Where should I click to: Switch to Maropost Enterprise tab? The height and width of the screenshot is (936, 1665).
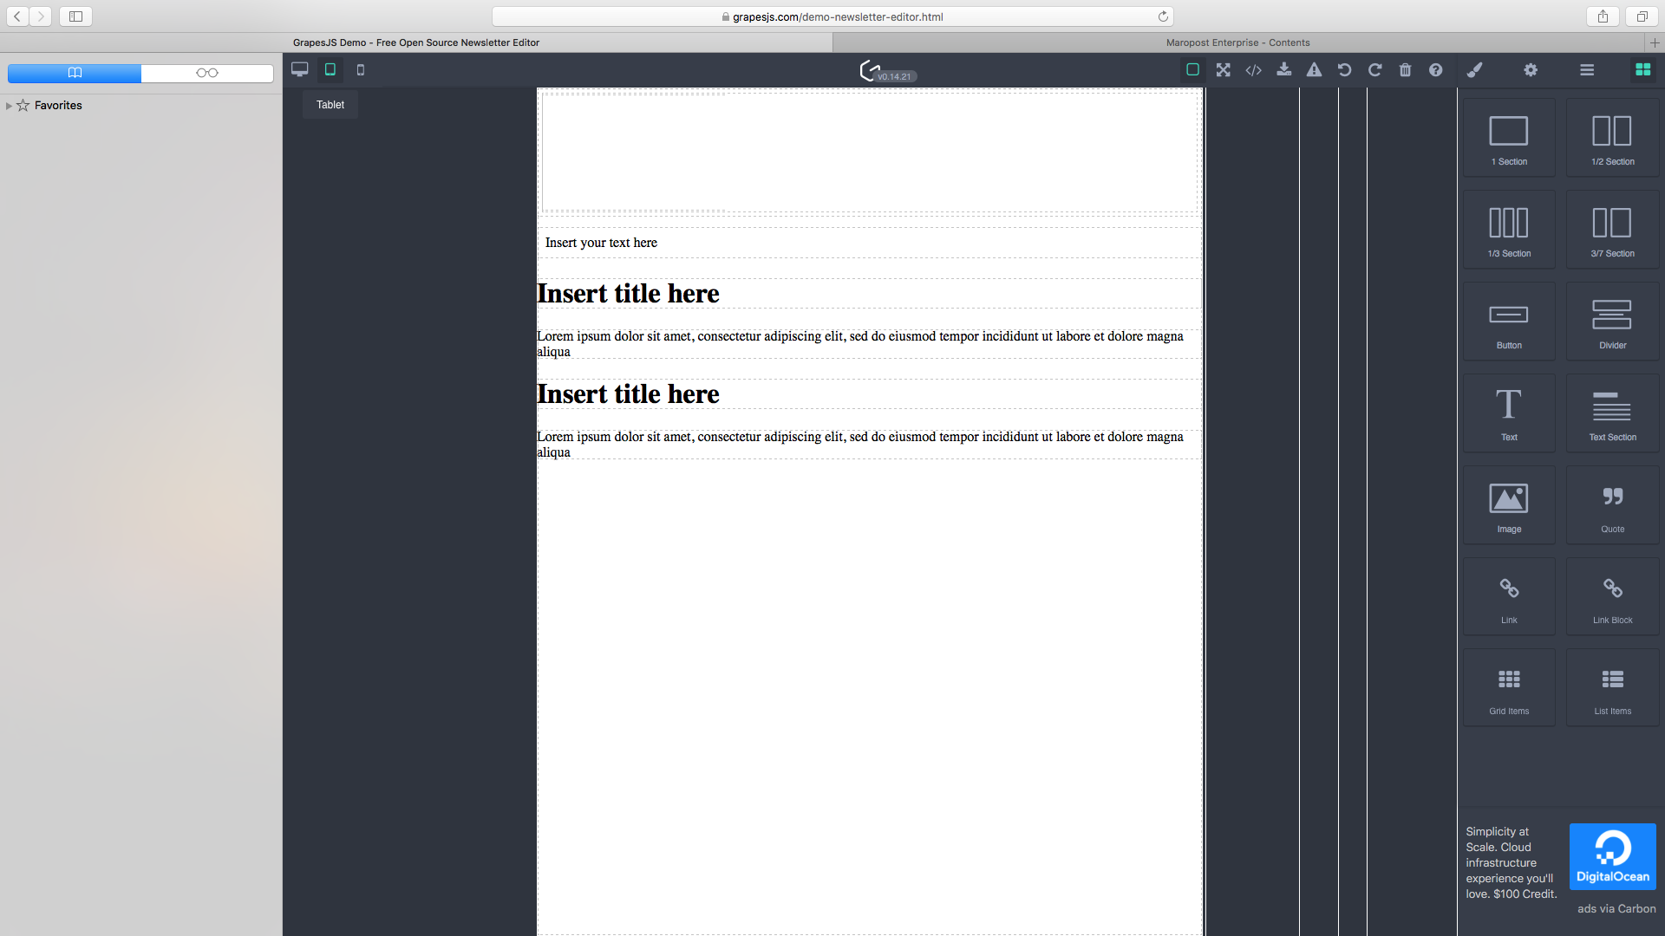point(1237,42)
